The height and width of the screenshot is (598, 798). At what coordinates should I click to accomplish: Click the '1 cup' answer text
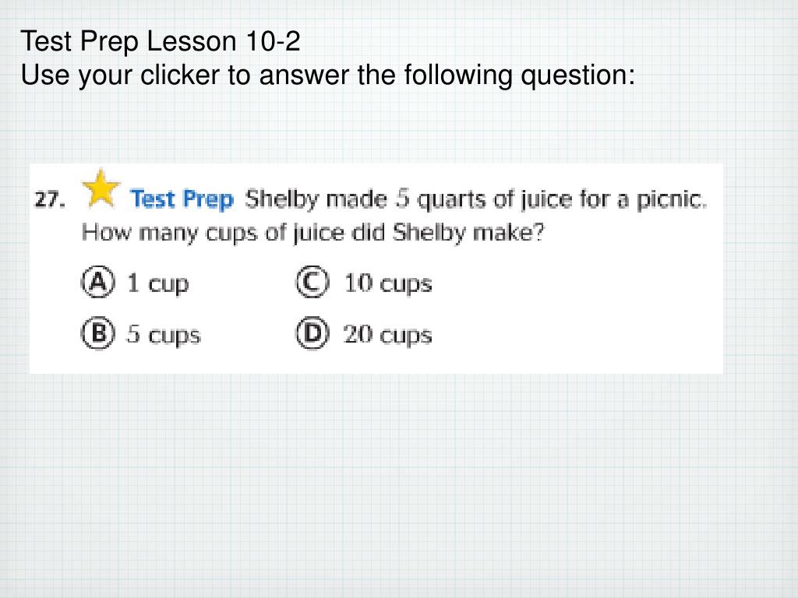(x=157, y=283)
